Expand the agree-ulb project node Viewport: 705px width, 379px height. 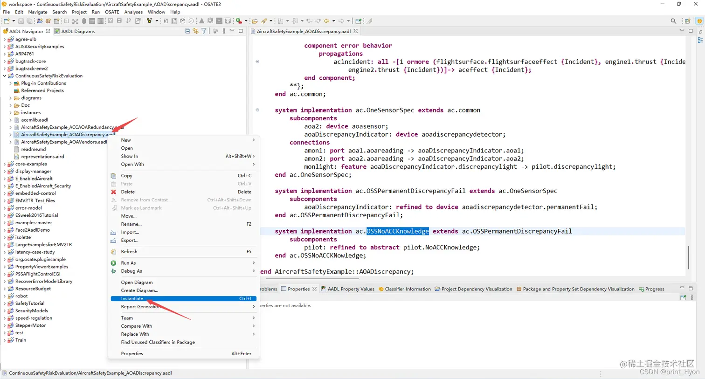pyautogui.click(x=5, y=39)
